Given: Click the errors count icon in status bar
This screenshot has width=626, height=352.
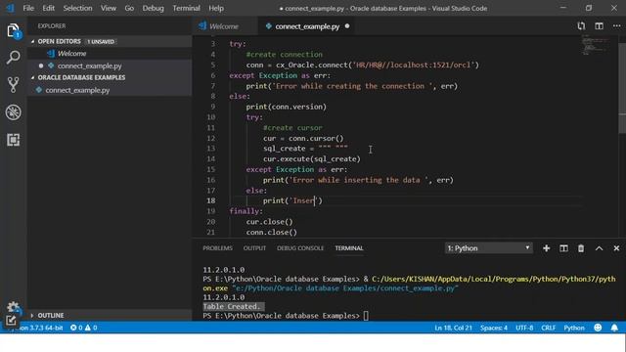Looking at the screenshot, I should pyautogui.click(x=76, y=328).
